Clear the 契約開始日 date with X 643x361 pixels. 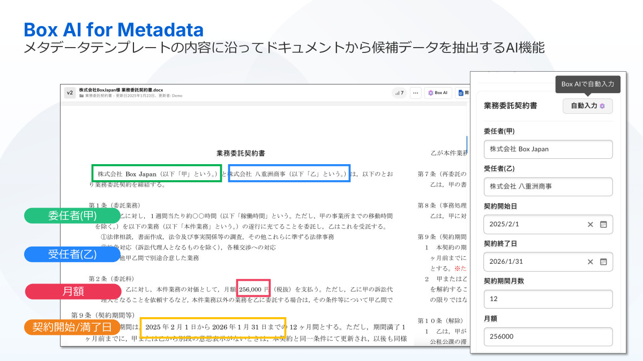[x=590, y=225]
